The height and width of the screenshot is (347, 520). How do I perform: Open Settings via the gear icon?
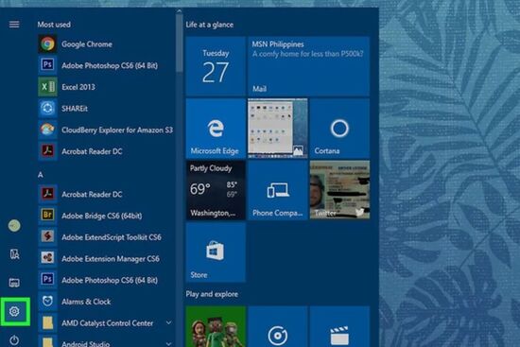pos(14,311)
